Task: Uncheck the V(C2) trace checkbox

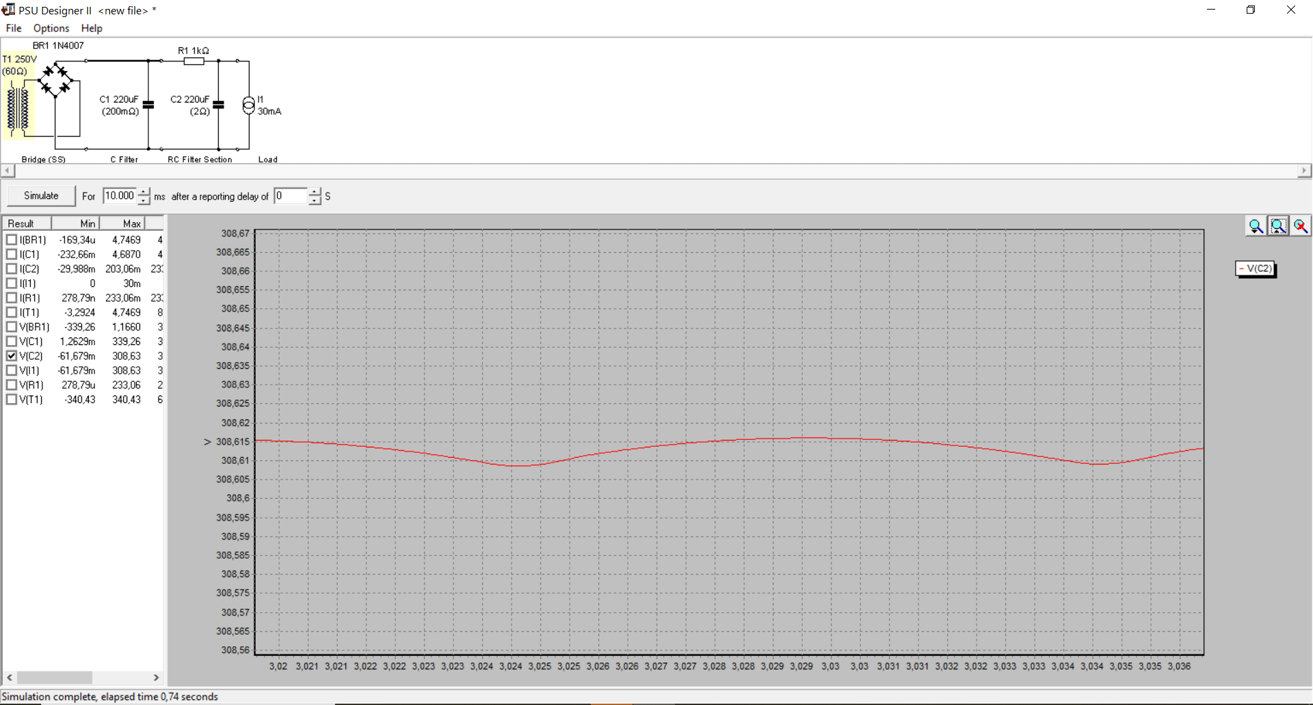Action: coord(12,356)
